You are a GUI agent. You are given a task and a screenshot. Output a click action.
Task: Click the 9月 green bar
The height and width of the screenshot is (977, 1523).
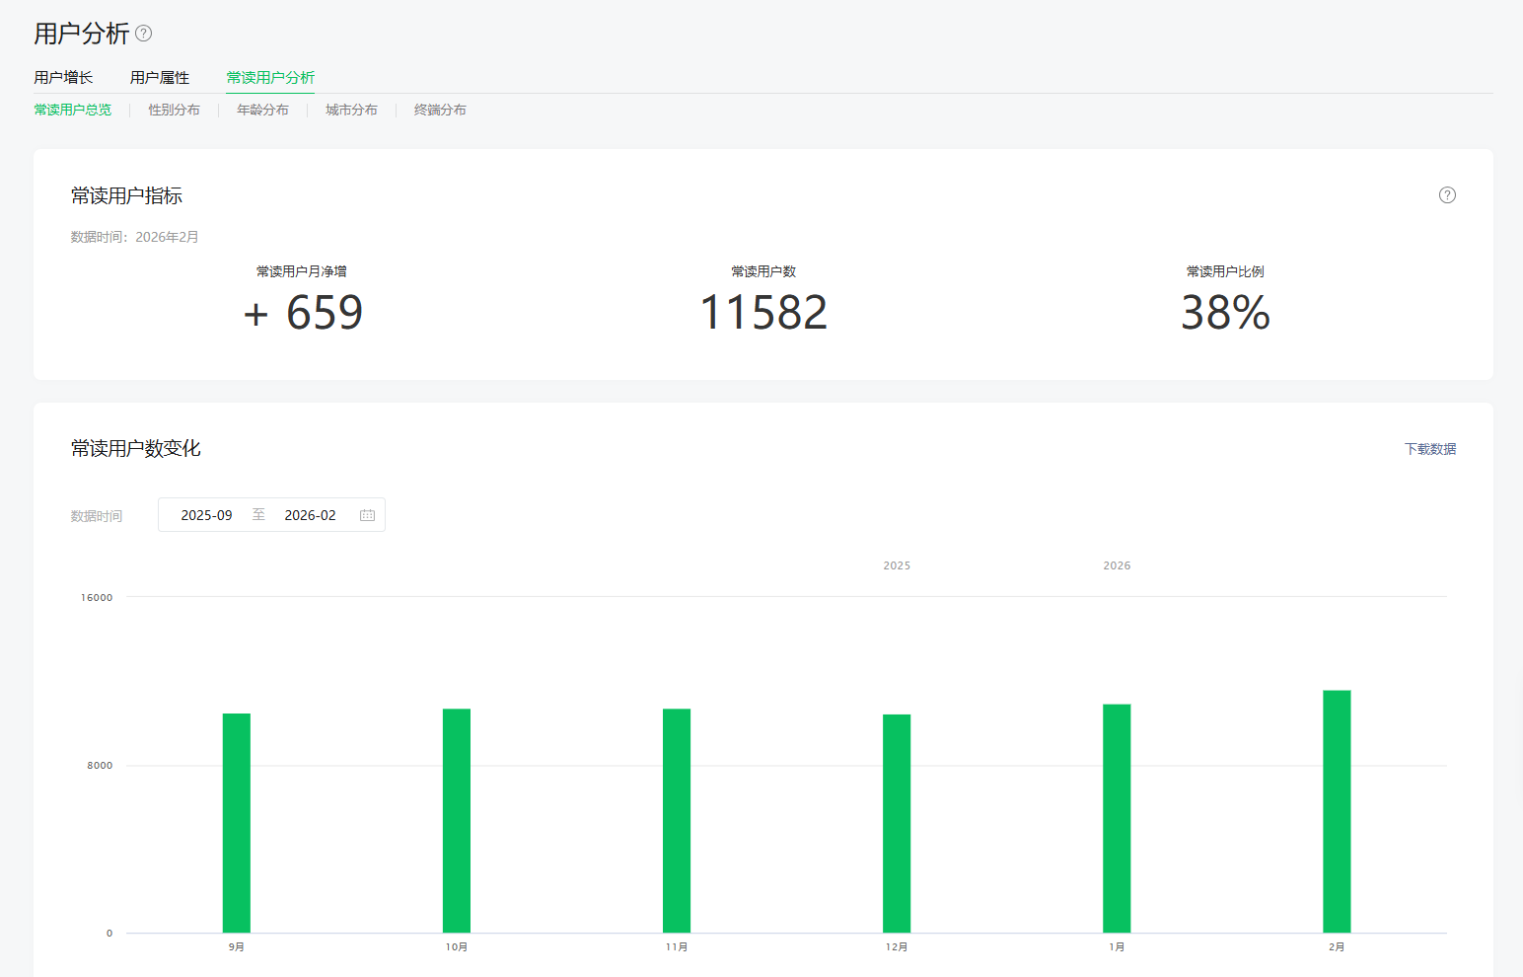(x=237, y=823)
